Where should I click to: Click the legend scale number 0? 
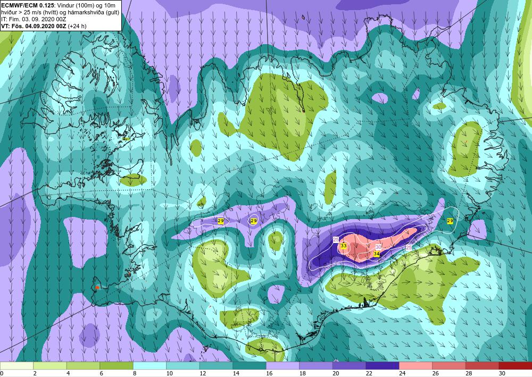point(2,373)
